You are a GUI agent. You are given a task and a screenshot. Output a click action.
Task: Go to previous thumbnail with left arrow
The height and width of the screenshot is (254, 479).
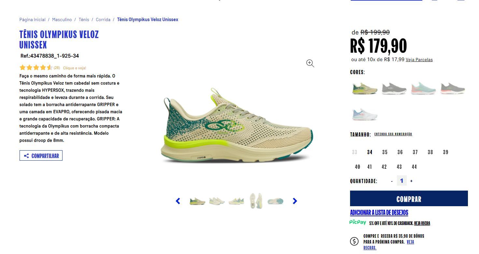click(x=178, y=201)
